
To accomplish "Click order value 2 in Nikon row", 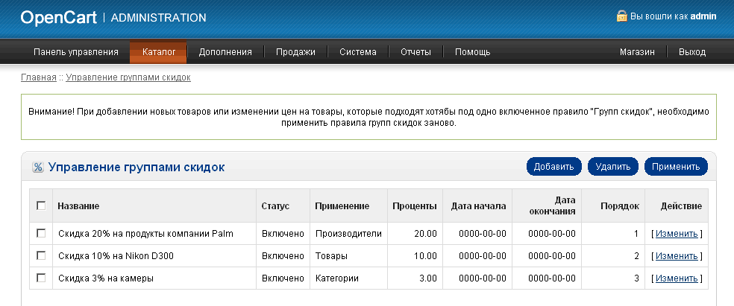I will click(636, 256).
